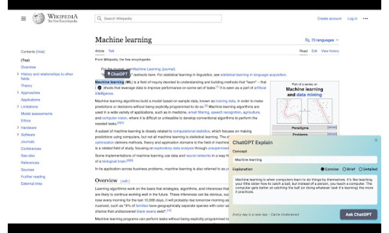The width and height of the screenshot is (389, 233).
Task: Open the data mining link in sidebar box
Action: 309,95
